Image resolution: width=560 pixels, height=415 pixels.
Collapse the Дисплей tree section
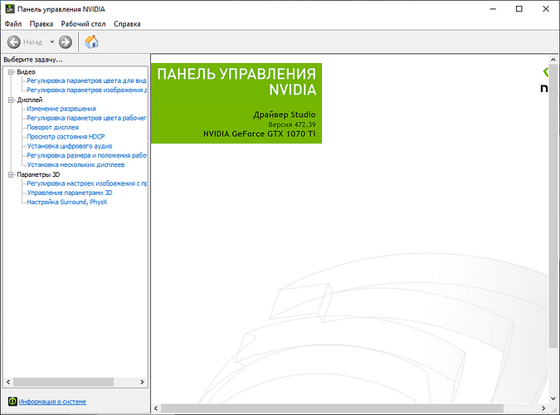pyautogui.click(x=11, y=100)
